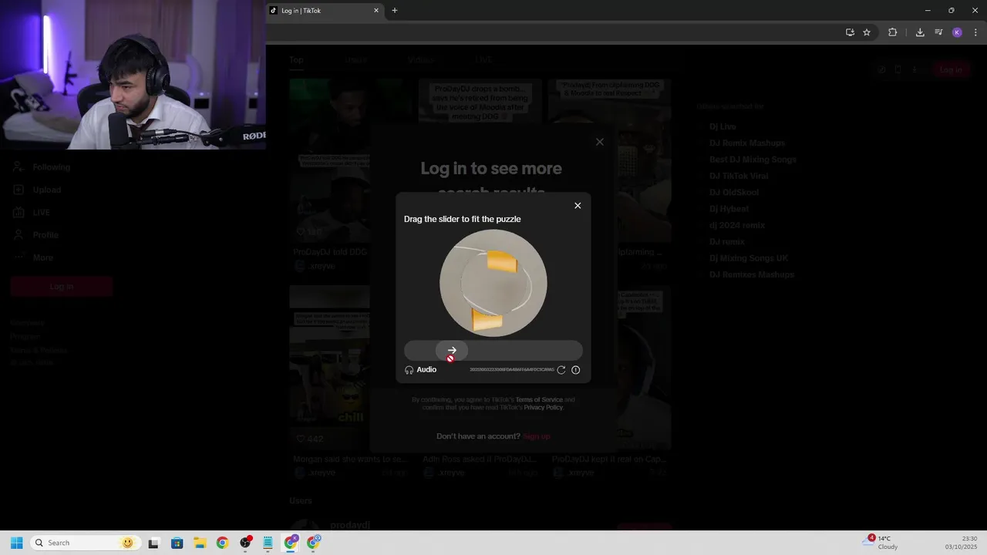Viewport: 987px width, 555px height.
Task: Switch to the Videos search tab
Action: pyautogui.click(x=421, y=59)
